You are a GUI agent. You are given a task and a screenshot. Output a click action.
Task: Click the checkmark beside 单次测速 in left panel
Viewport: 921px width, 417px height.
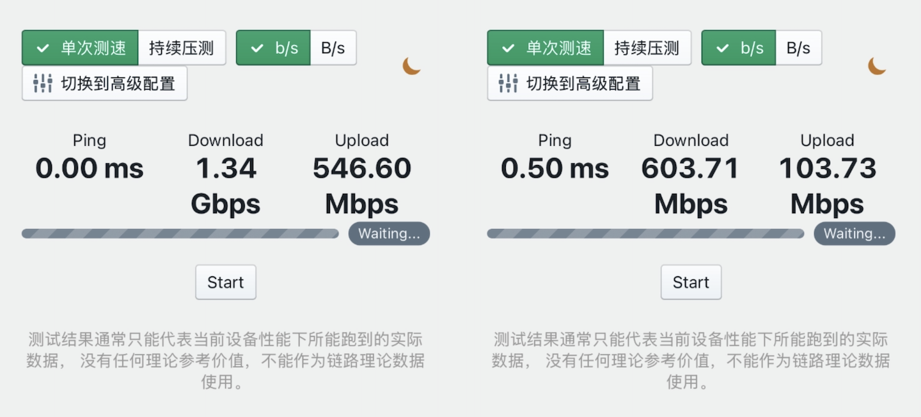pos(43,48)
